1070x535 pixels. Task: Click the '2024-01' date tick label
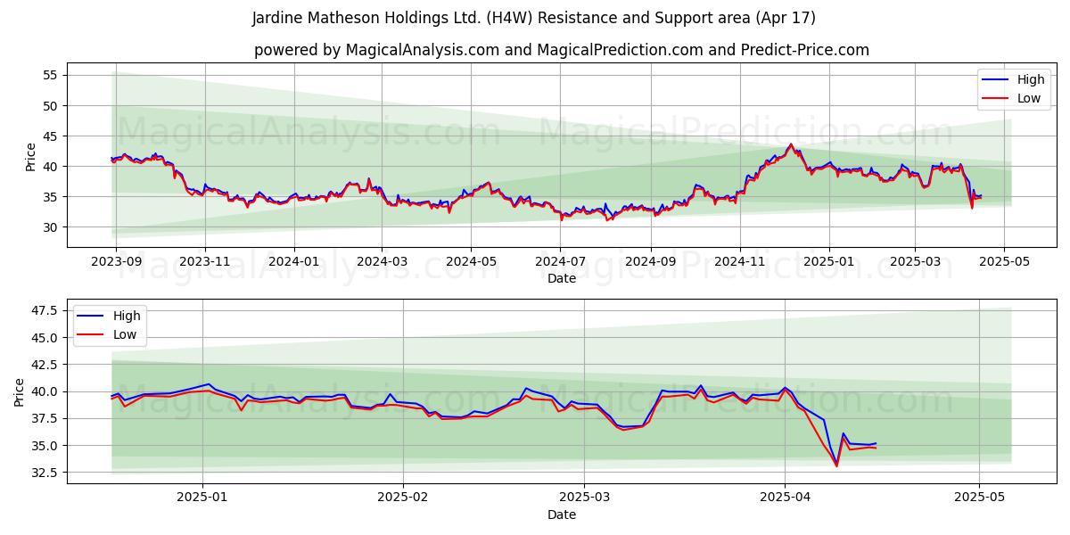click(x=293, y=260)
